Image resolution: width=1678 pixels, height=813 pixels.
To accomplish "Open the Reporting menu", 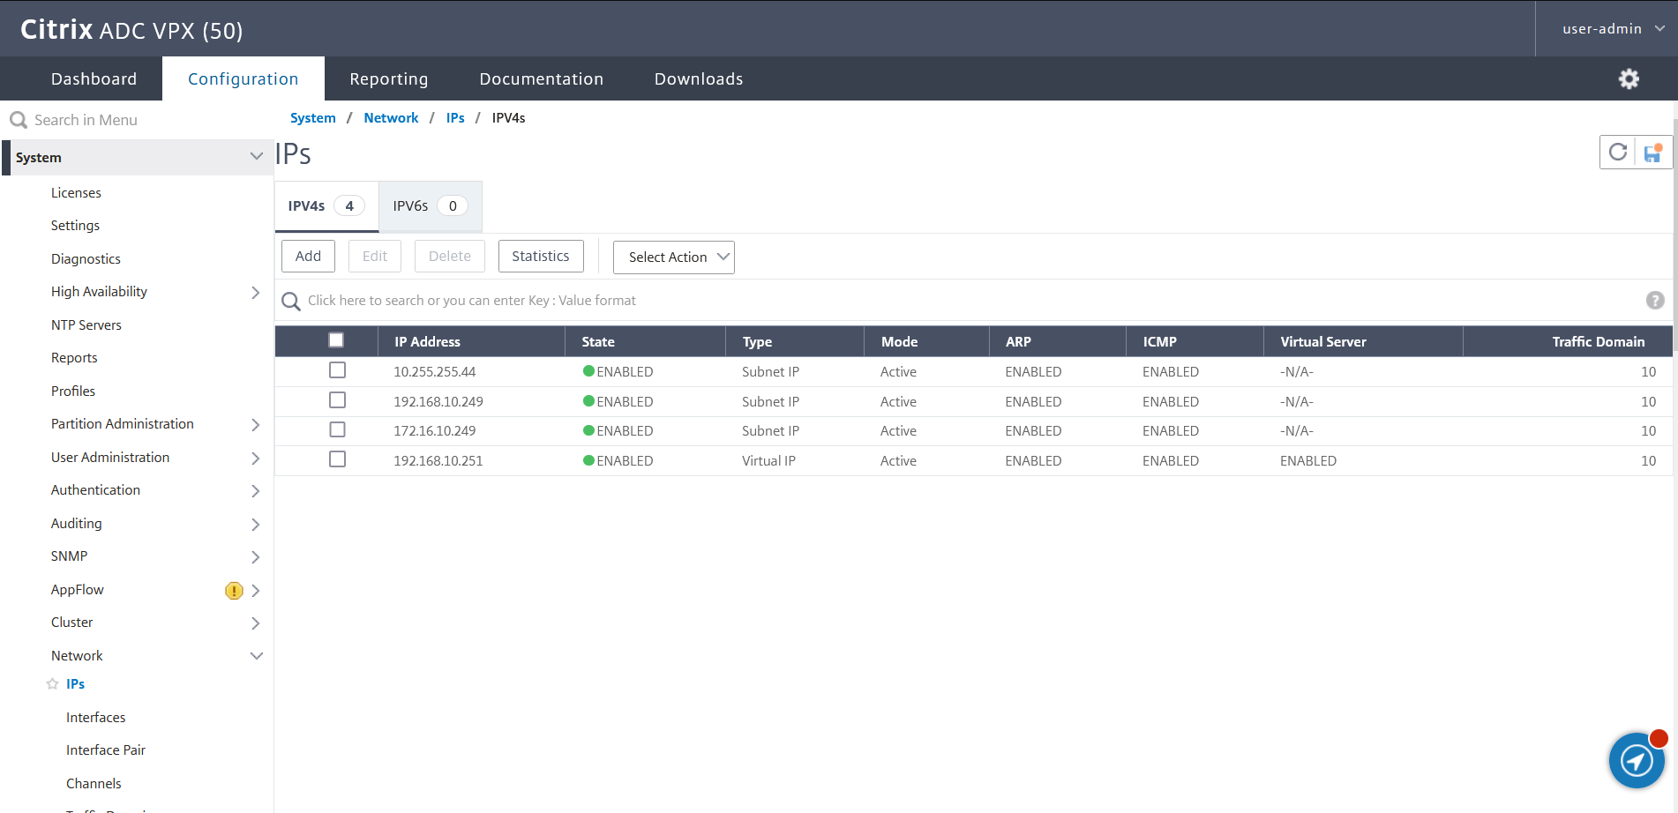I will [x=388, y=78].
